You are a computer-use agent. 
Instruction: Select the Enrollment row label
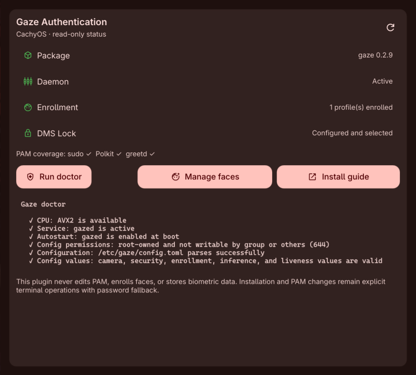pos(57,107)
